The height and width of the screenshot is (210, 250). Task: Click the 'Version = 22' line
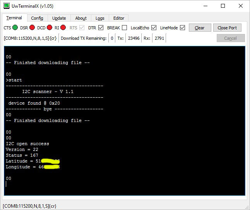pyautogui.click(x=22, y=149)
